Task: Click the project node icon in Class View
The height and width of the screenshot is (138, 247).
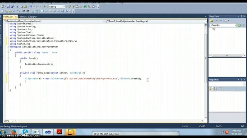Action: tap(213, 29)
